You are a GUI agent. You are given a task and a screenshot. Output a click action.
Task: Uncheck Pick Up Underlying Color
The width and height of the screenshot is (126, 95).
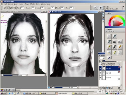click(100, 65)
